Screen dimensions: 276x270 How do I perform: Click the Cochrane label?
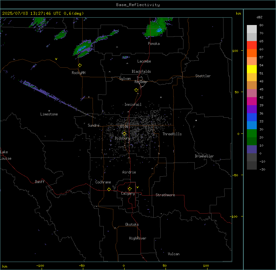[103, 182]
